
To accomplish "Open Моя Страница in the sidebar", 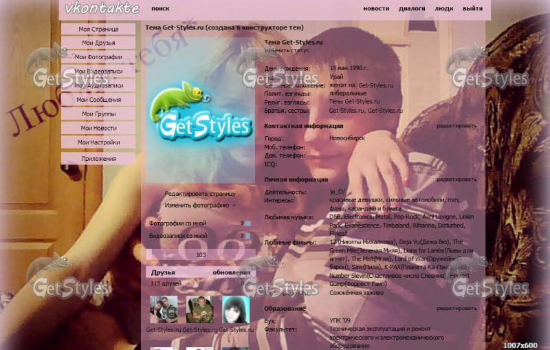I will tap(98, 29).
